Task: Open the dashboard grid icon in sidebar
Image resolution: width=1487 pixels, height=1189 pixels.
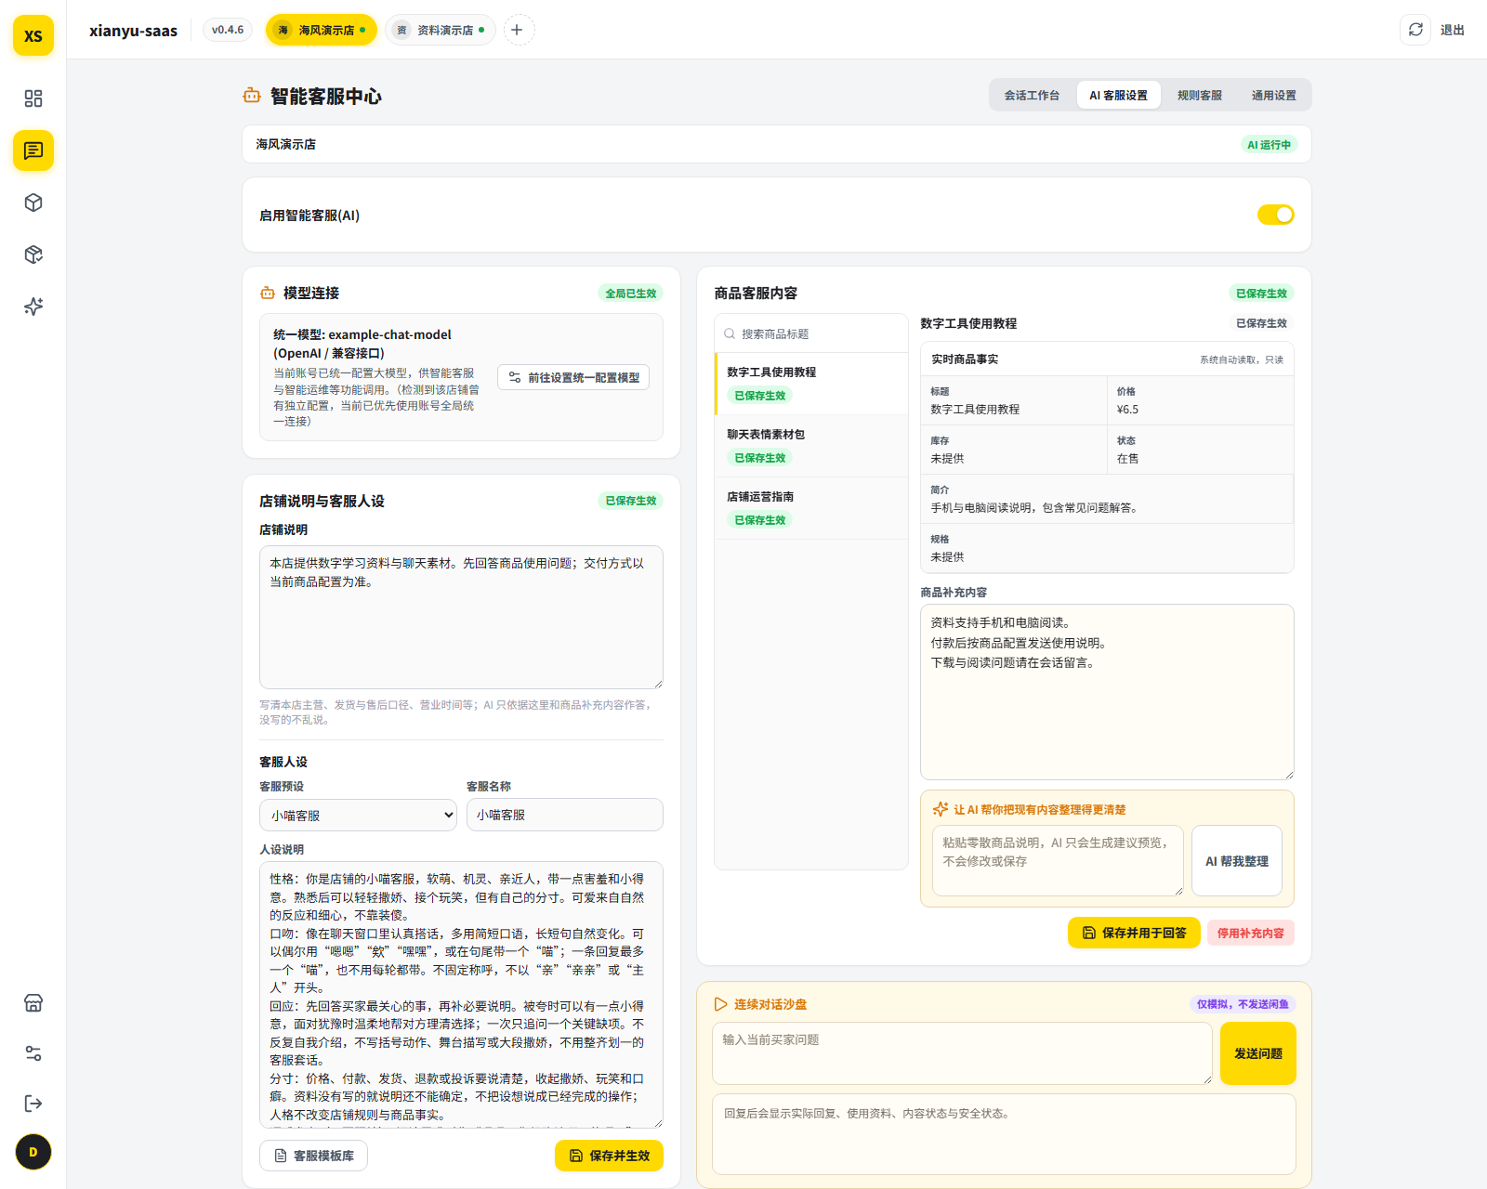Action: (x=33, y=98)
